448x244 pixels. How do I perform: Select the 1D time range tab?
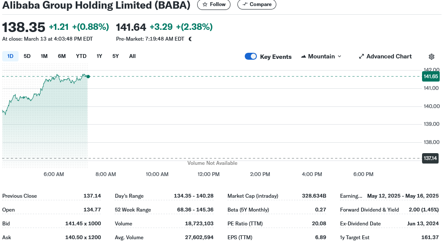tap(10, 56)
